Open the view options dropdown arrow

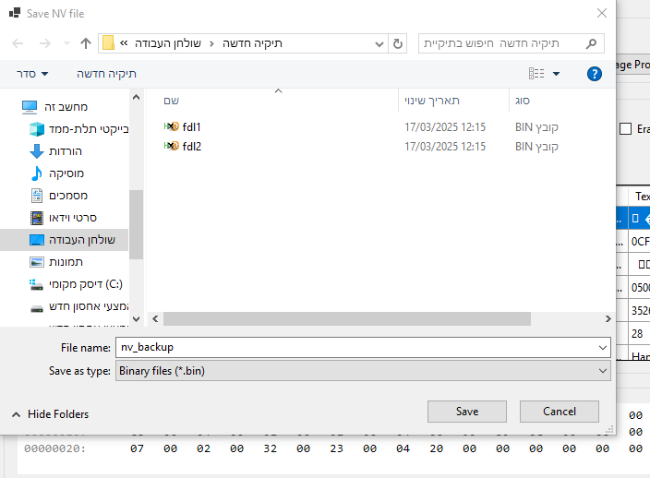coord(557,74)
